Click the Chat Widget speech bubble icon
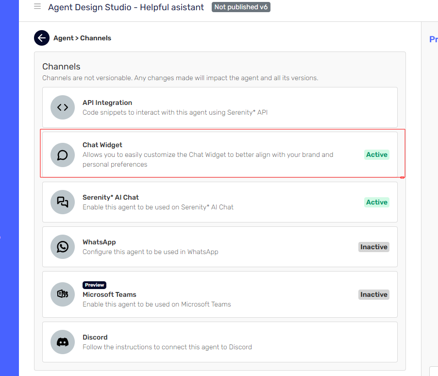438x376 pixels. [63, 154]
